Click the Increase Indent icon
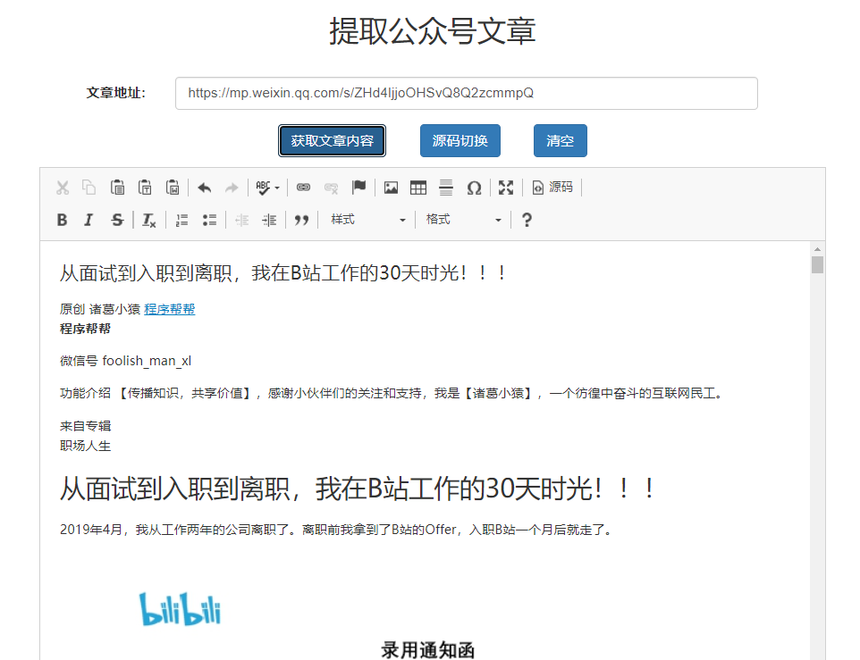 click(269, 221)
